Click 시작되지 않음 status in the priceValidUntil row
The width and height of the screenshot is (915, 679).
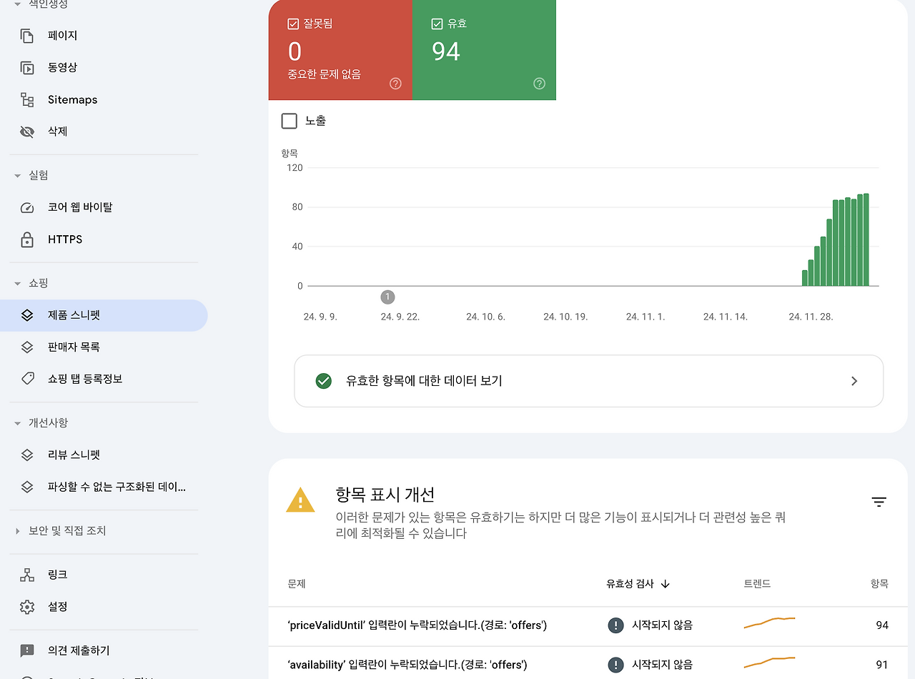tap(663, 625)
